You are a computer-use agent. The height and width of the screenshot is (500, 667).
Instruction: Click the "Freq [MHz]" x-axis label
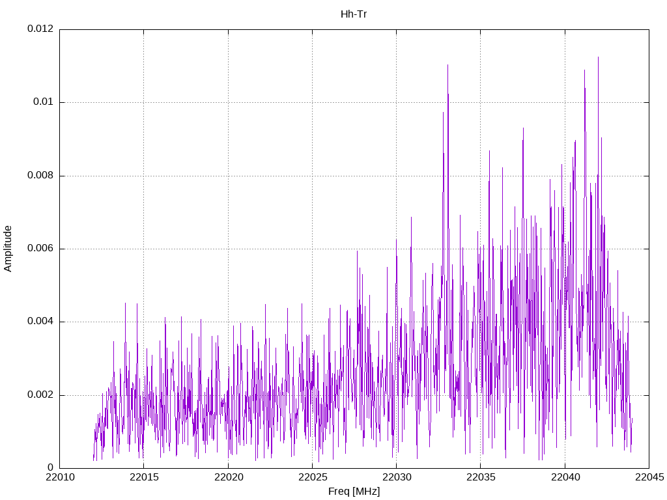[354, 492]
